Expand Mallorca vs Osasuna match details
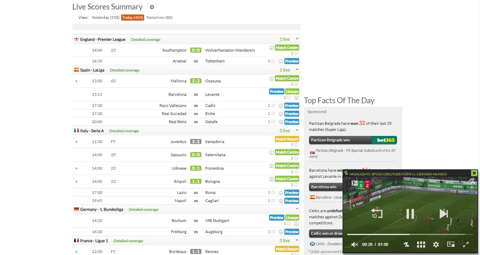 click(x=77, y=81)
